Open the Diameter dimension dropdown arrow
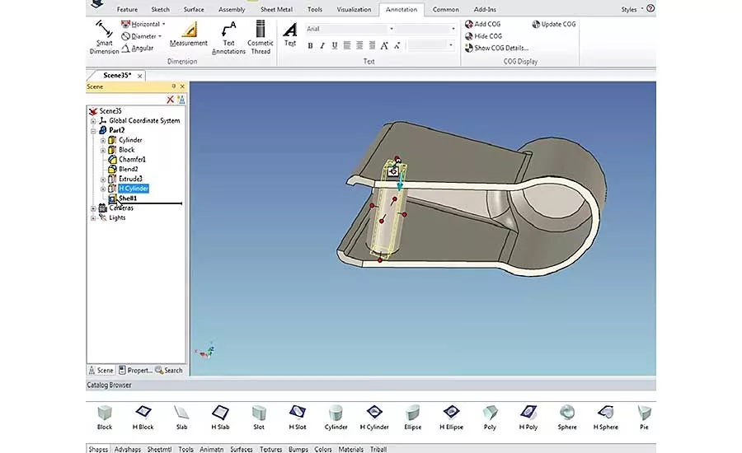Screen dimensions: 742x453 pos(159,36)
